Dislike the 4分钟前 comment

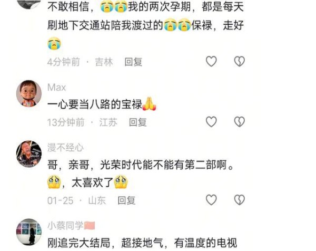click(240, 61)
